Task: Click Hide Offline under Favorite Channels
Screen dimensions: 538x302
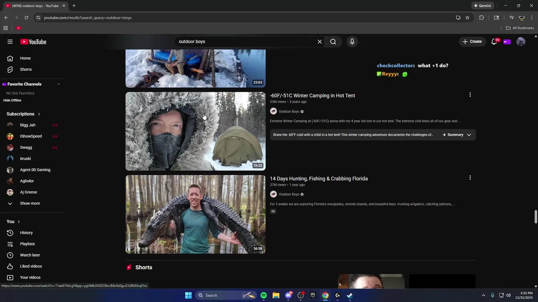Action: pyautogui.click(x=12, y=100)
